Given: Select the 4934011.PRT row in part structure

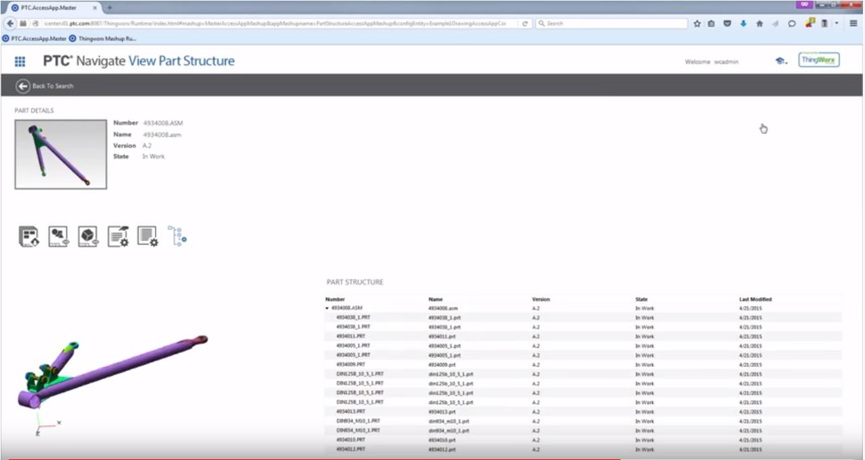Looking at the screenshot, I should click(x=351, y=336).
